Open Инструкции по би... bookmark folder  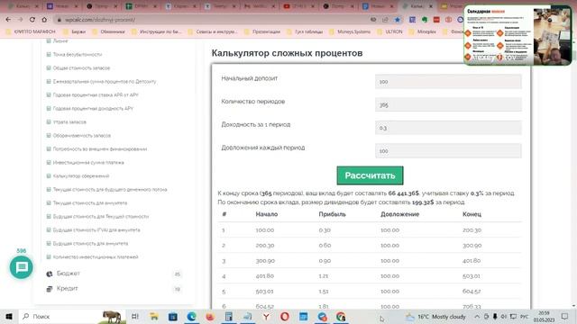pyautogui.click(x=156, y=31)
